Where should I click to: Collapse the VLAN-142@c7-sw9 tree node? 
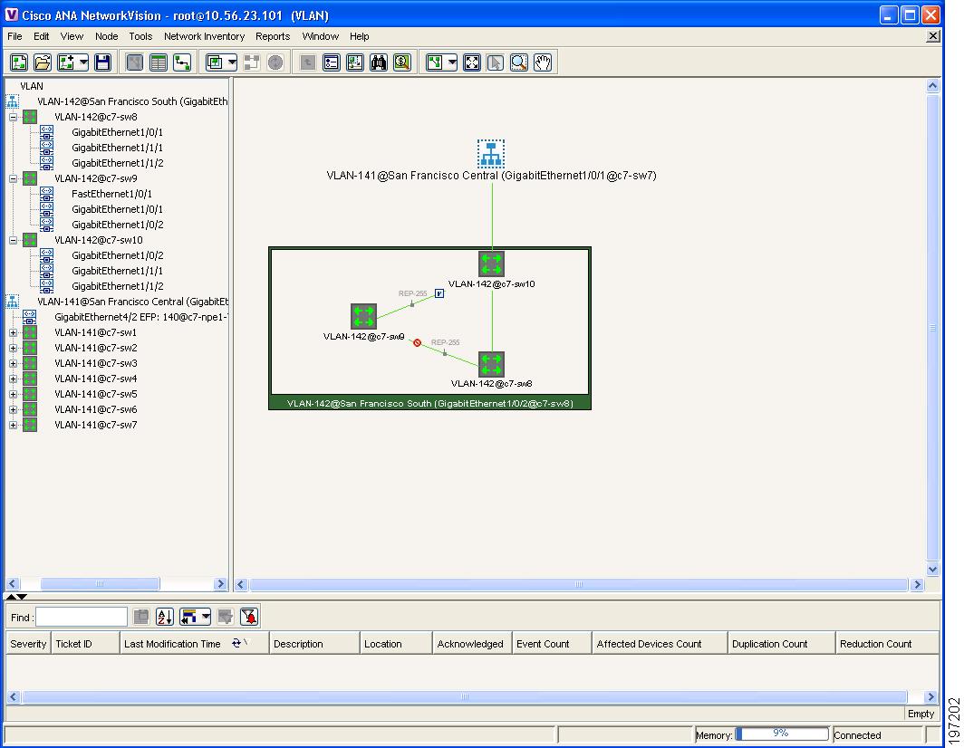(13, 178)
